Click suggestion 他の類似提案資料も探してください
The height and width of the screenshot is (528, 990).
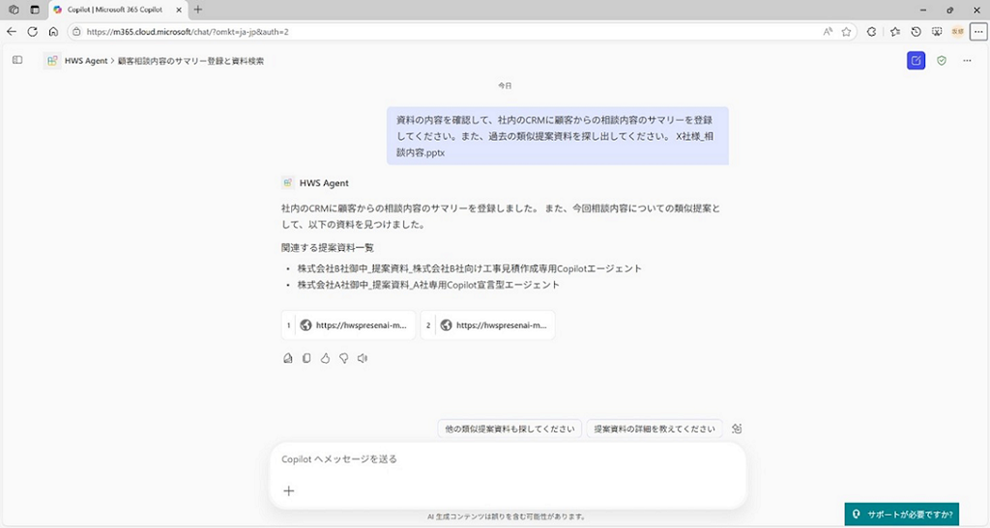510,429
